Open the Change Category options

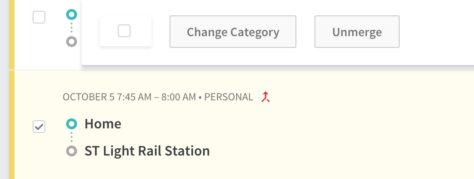[x=233, y=32]
